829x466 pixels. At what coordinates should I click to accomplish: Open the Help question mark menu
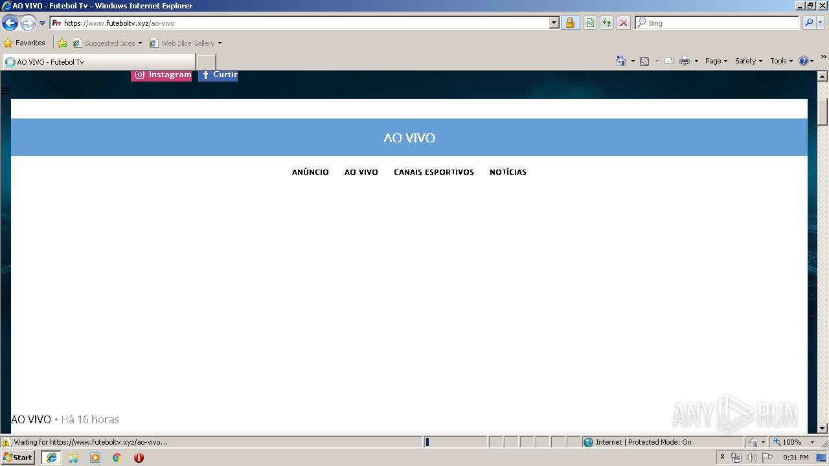[x=806, y=61]
